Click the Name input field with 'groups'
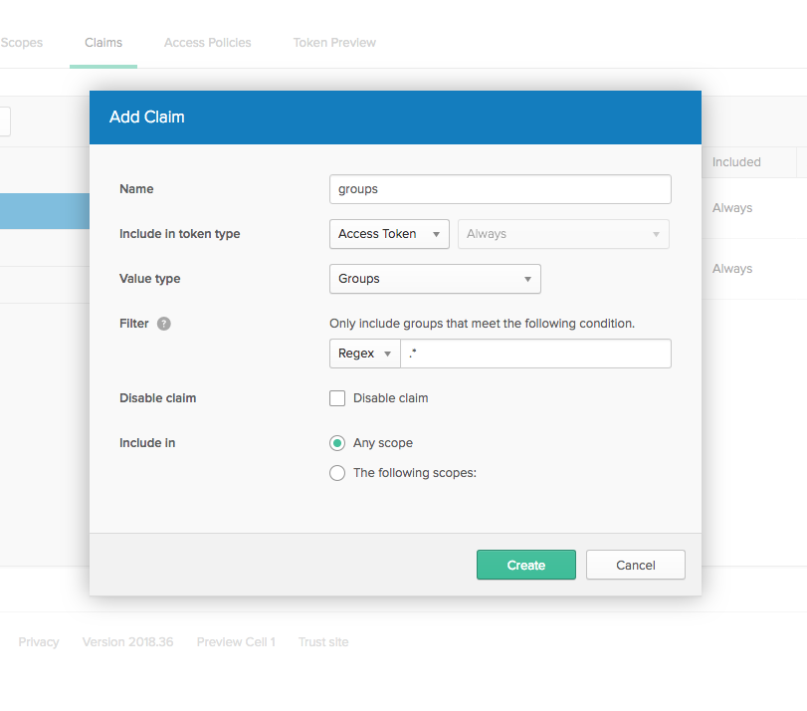The image size is (807, 711). 500,189
